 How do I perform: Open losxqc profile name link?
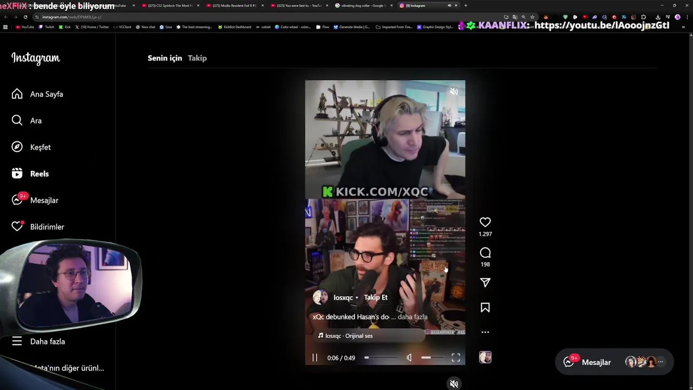pos(343,297)
